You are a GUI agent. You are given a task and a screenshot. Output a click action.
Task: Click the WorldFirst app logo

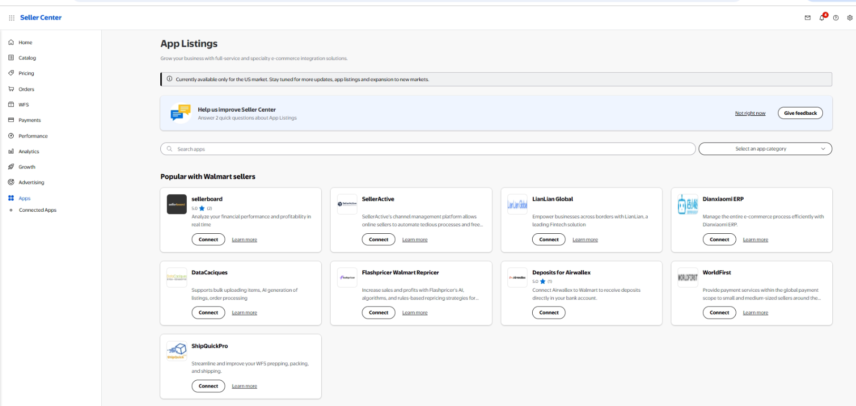pos(688,278)
